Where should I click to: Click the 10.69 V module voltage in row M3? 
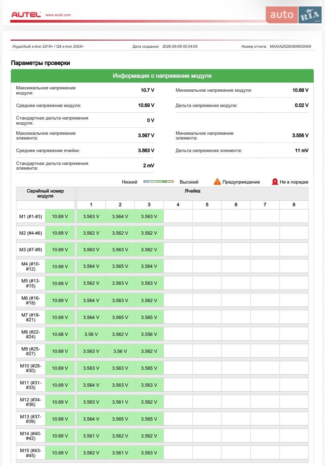click(60, 250)
